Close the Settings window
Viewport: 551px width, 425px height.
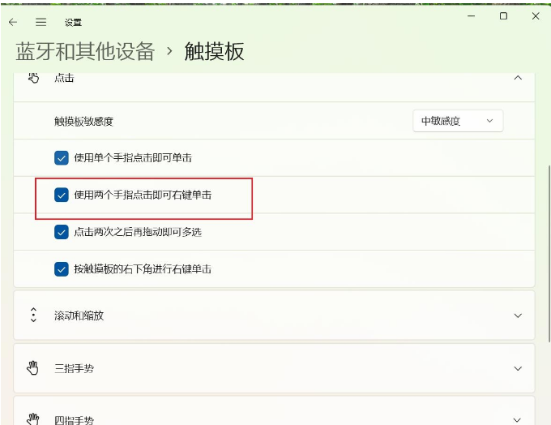(x=536, y=16)
